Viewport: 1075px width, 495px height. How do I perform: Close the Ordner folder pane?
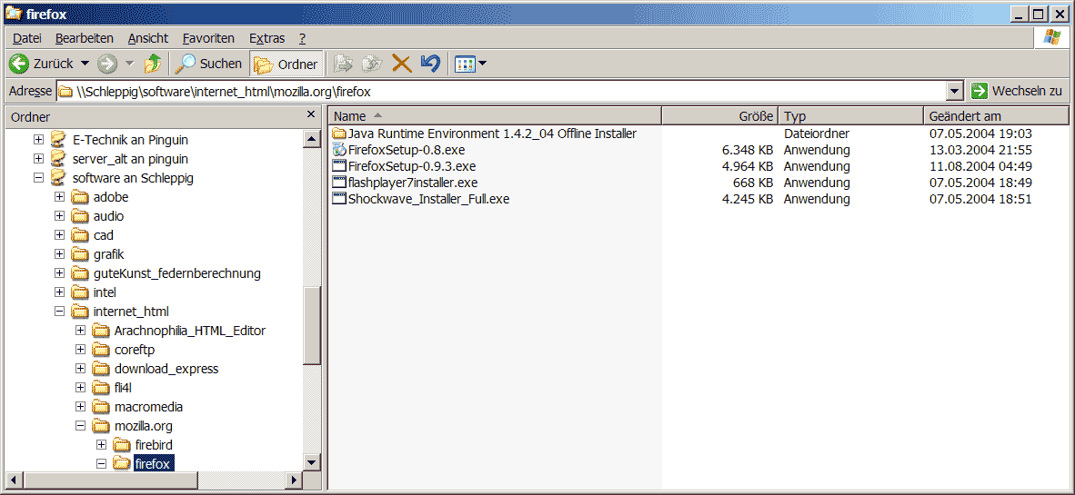point(310,114)
